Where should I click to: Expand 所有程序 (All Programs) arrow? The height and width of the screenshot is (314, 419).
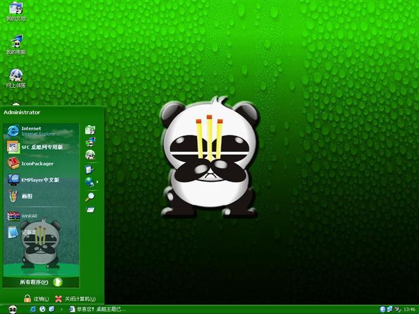point(58,282)
